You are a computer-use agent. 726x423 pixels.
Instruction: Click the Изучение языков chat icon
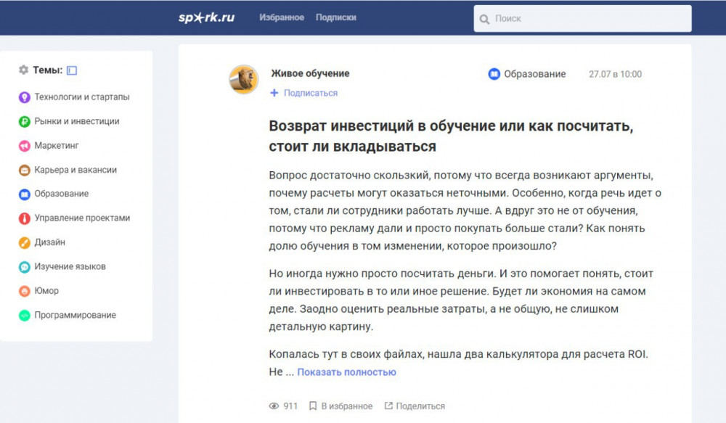coord(24,267)
